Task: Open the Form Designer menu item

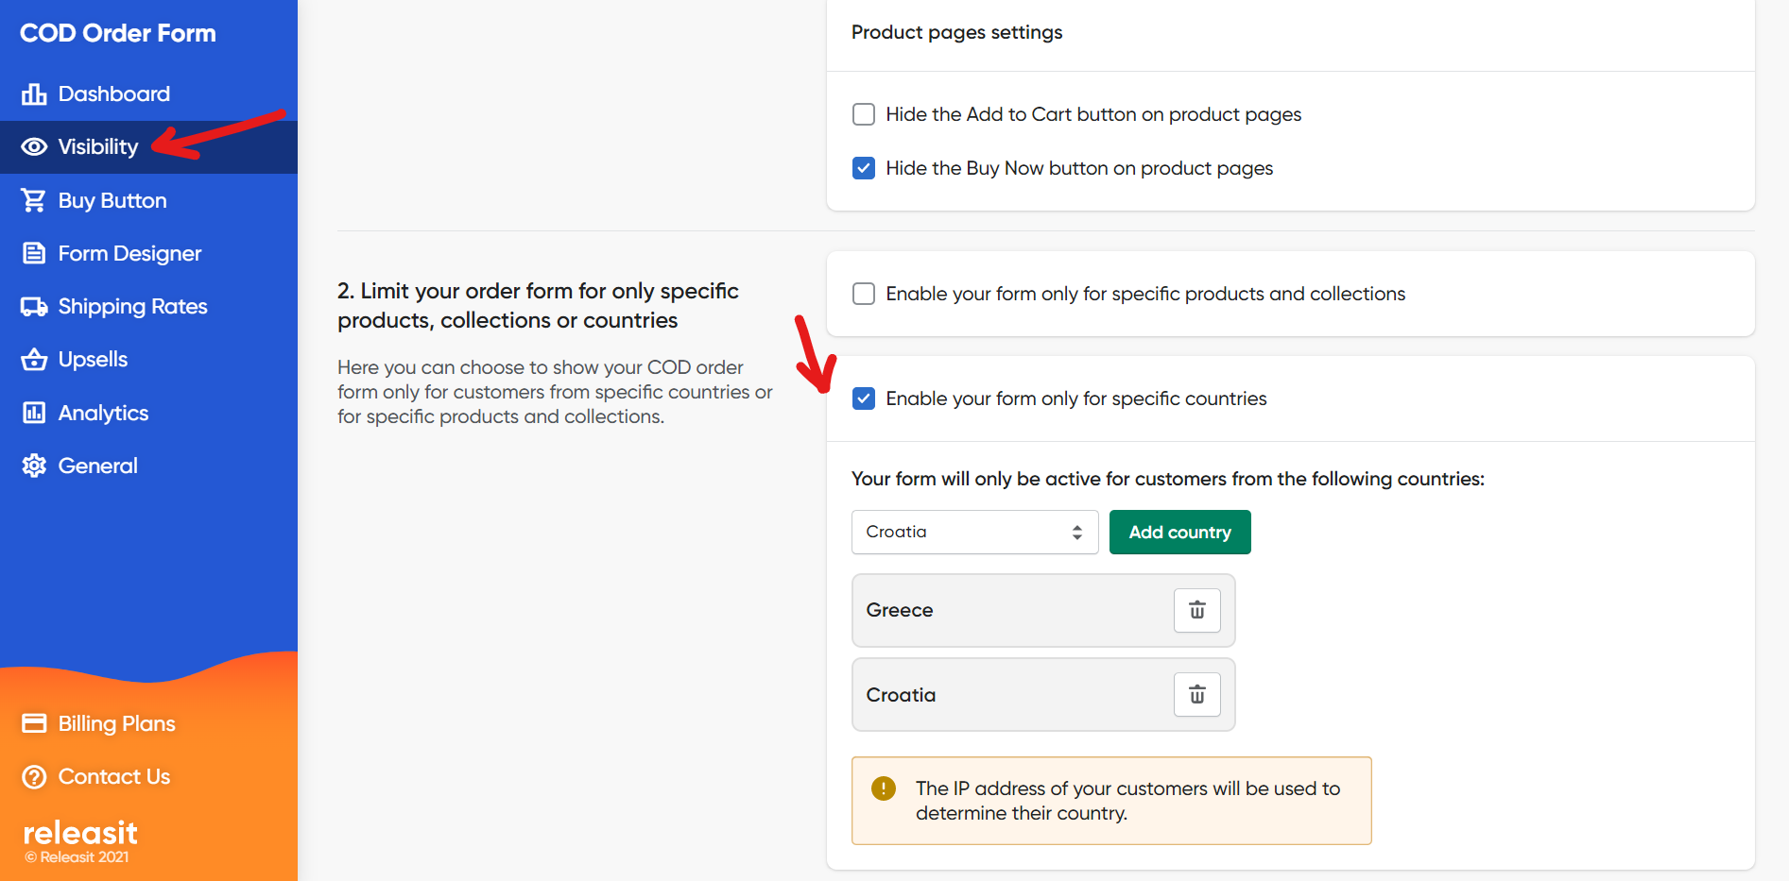Action: point(129,253)
